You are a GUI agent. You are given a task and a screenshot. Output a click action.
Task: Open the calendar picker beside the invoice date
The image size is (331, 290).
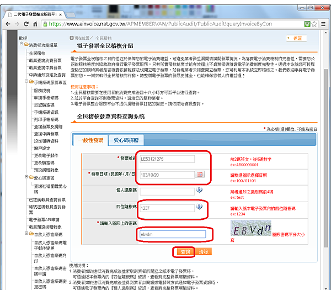coord(200,175)
